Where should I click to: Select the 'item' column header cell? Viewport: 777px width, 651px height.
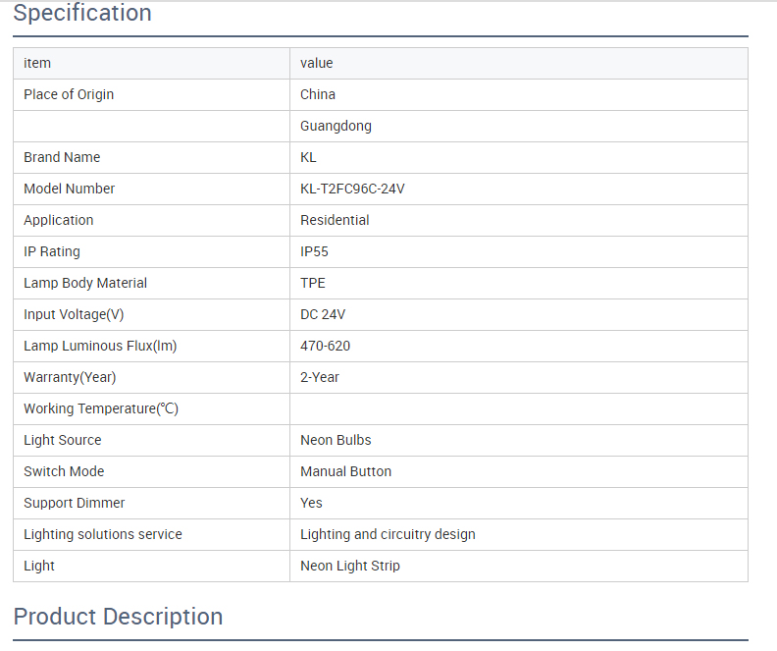(37, 63)
